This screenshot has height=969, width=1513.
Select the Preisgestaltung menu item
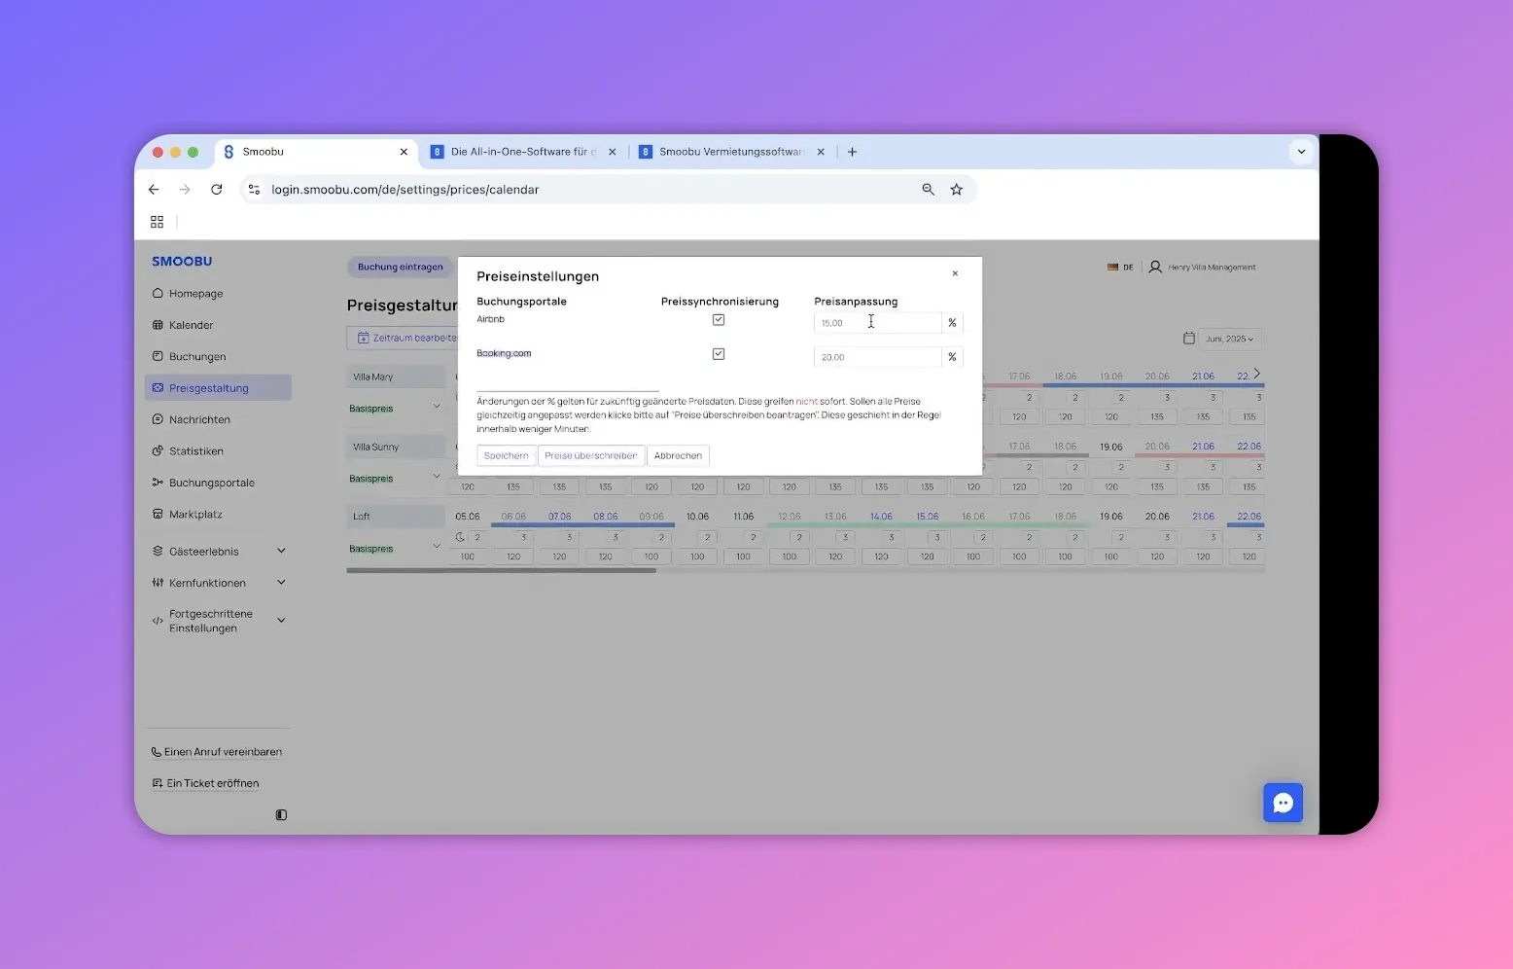click(208, 387)
